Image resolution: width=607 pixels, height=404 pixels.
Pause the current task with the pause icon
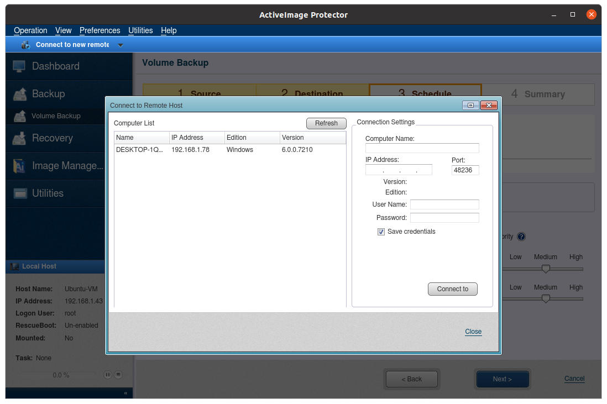pyautogui.click(x=108, y=375)
